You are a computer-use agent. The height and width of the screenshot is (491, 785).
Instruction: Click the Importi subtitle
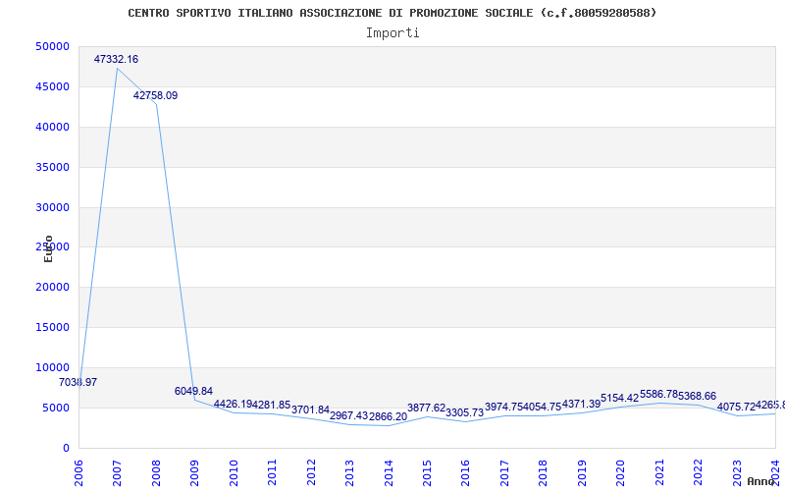pyautogui.click(x=392, y=33)
